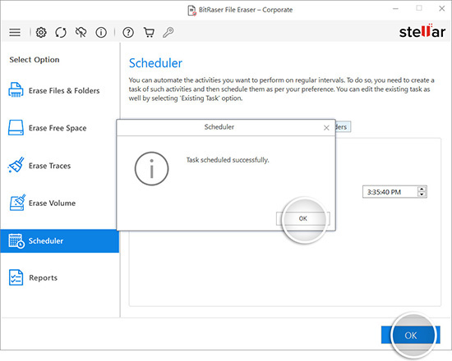Click the blue Scheduler page heading
The width and height of the screenshot is (452, 361).
pos(155,63)
